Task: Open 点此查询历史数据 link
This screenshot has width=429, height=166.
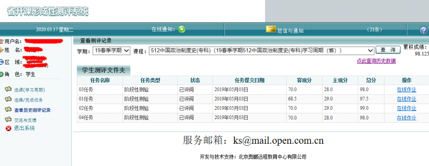Action: 376,61
